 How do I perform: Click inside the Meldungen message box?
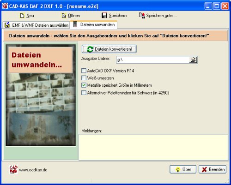(153, 147)
